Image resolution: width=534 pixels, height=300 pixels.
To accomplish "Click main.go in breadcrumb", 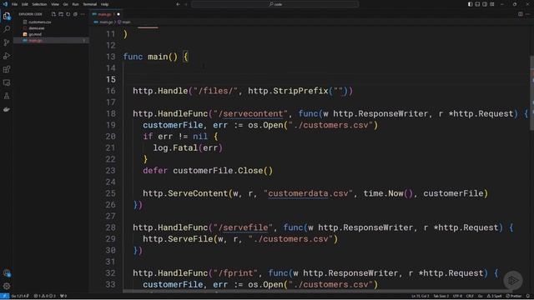I will (106, 22).
